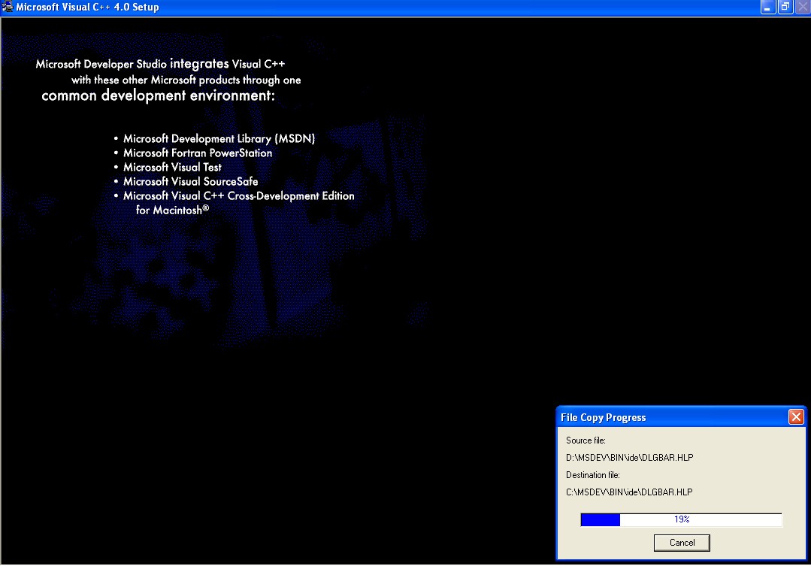The image size is (811, 566).
Task: Close the Visual C++ 4.0 Setup window
Action: [x=803, y=8]
